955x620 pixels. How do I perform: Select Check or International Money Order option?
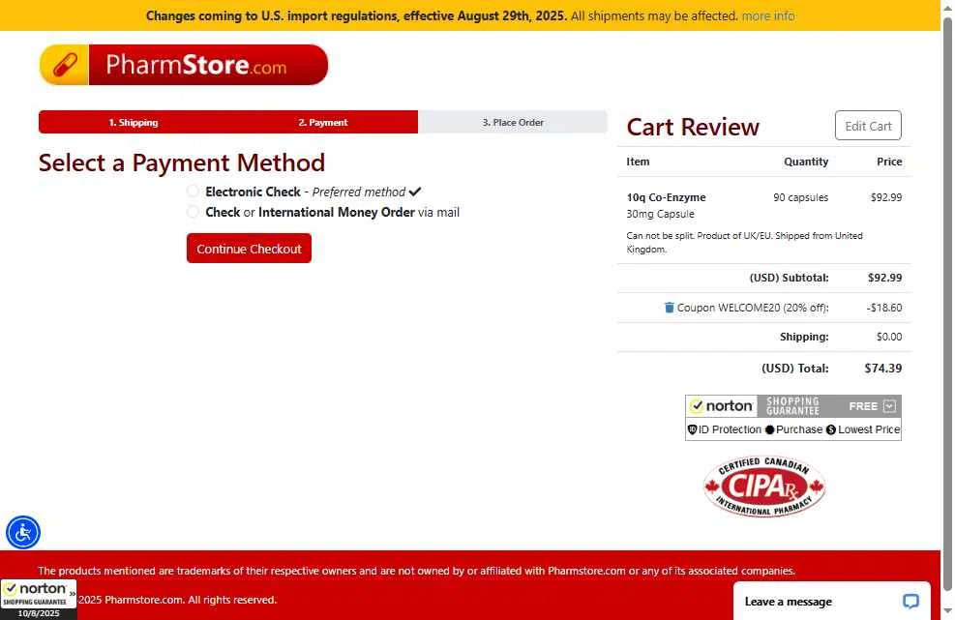(193, 212)
